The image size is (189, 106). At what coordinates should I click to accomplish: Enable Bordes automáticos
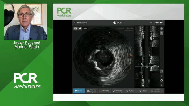157,91
